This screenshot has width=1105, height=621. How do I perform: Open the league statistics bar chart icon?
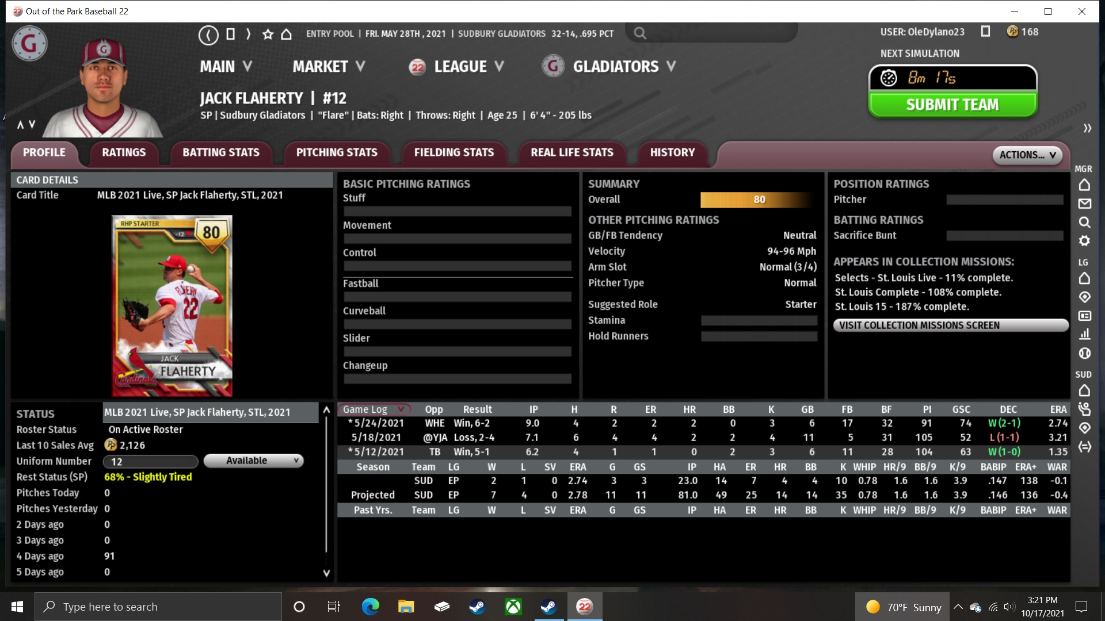(x=1084, y=334)
